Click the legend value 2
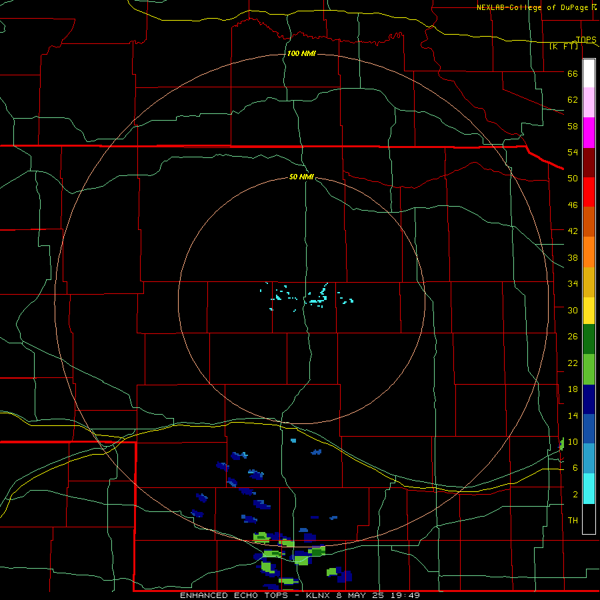 click(x=575, y=495)
